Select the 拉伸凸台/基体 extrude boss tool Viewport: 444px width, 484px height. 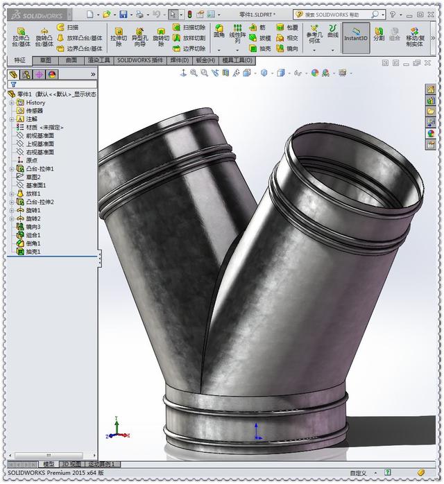[21, 37]
